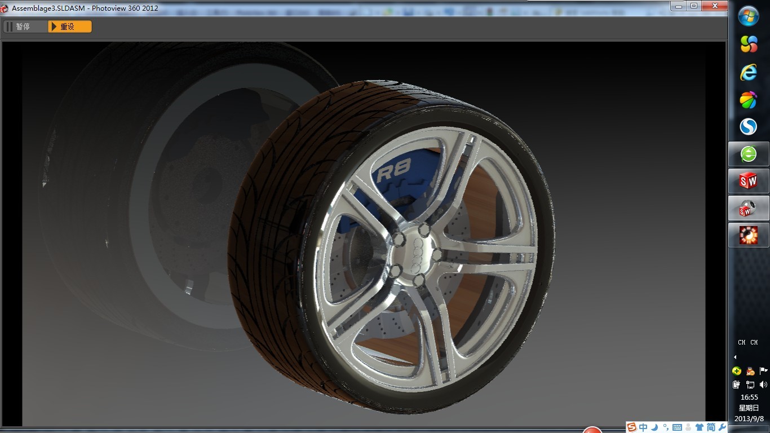Click the Show Desktop strip below the date
This screenshot has height=433, width=770.
click(749, 429)
